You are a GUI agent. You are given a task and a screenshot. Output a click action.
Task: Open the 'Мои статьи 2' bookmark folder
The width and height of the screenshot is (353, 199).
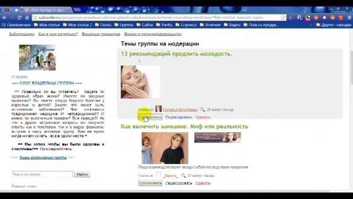point(77,25)
